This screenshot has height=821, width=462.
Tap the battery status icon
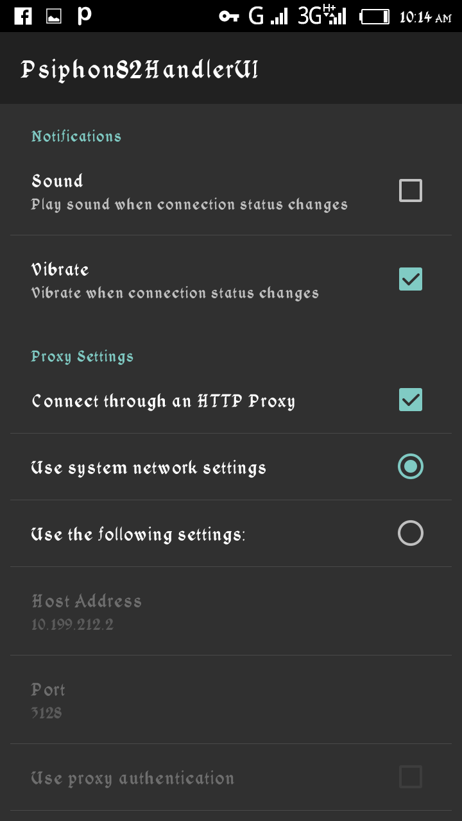click(375, 17)
